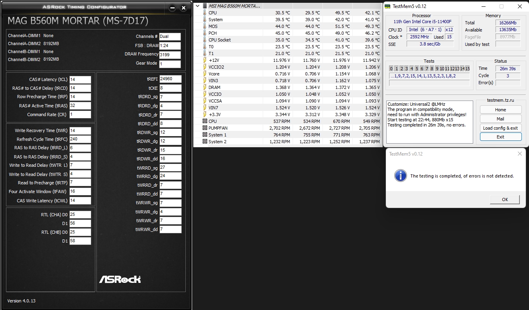Select the tCKE value field

coord(171,89)
